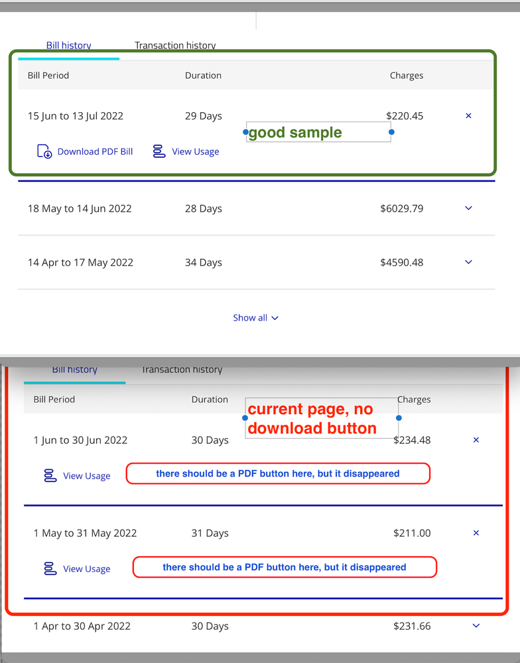The image size is (520, 663).
Task: Select Bill history tab in green-outlined panel
Action: [68, 46]
